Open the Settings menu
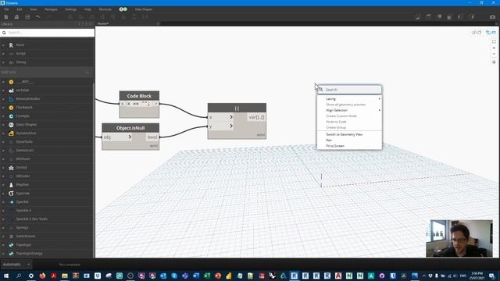This screenshot has height=281, width=500. (71, 9)
